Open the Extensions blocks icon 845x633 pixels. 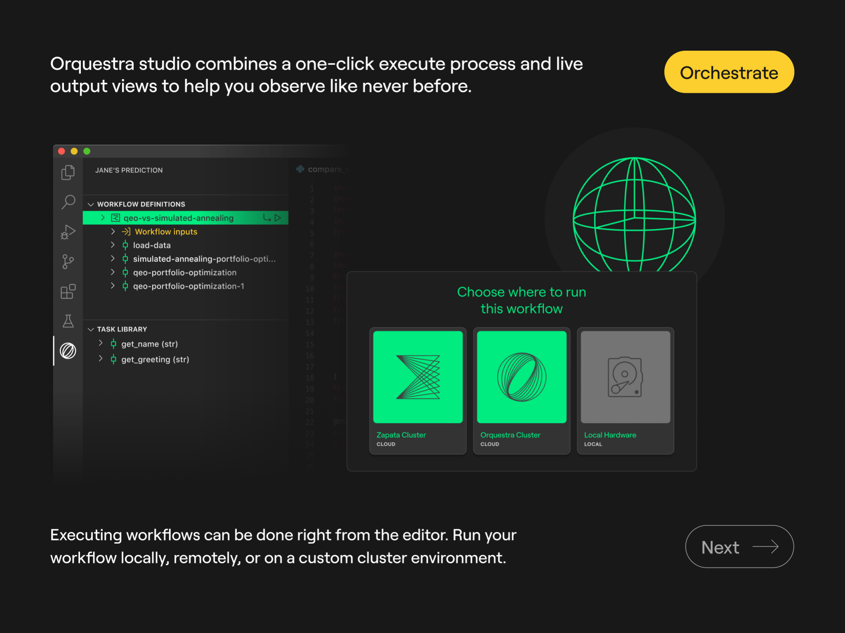click(x=68, y=292)
